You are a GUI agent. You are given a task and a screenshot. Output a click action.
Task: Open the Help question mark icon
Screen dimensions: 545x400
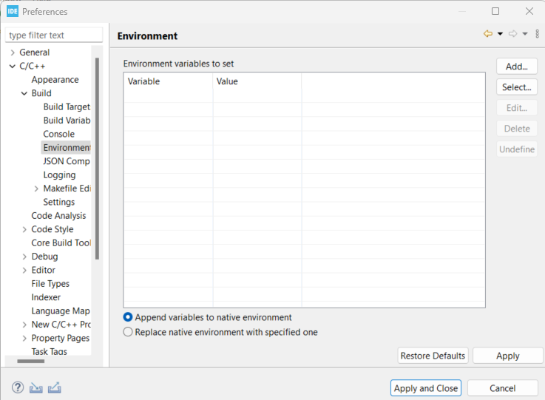(18, 388)
